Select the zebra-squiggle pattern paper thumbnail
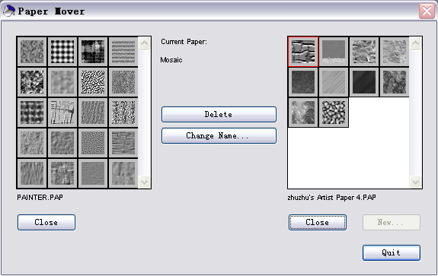Viewport: 438px width, 276px height. [x=93, y=82]
